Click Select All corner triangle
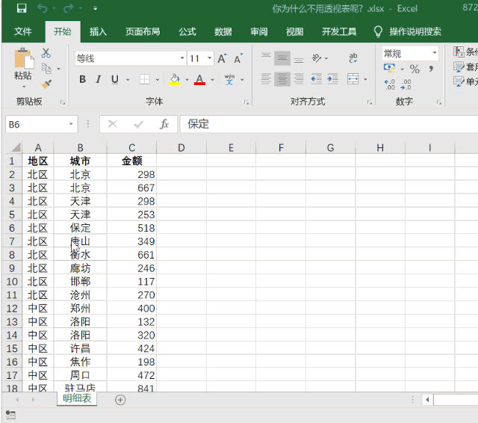 click(x=15, y=147)
